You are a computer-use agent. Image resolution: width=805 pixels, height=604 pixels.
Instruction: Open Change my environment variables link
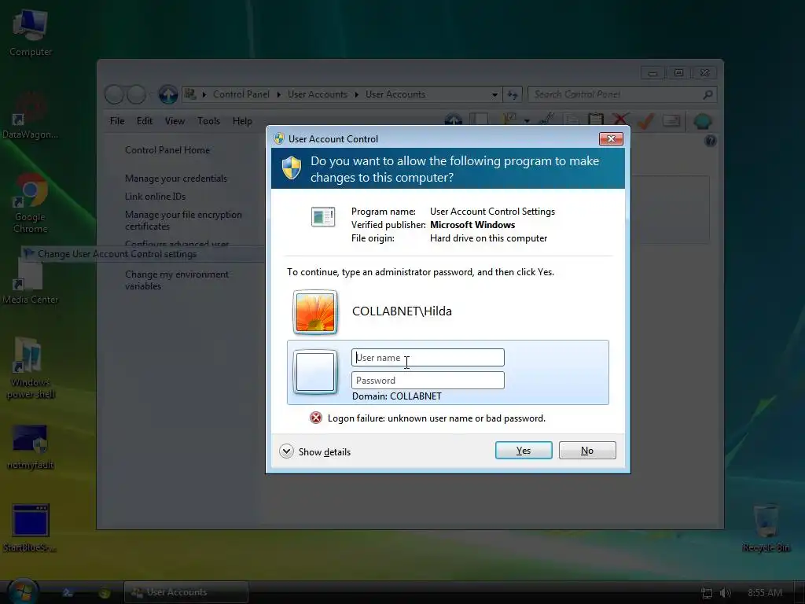(177, 280)
